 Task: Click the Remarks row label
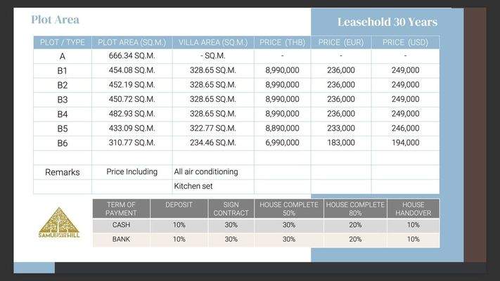pyautogui.click(x=63, y=172)
